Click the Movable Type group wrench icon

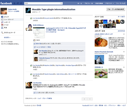(28, 10)
